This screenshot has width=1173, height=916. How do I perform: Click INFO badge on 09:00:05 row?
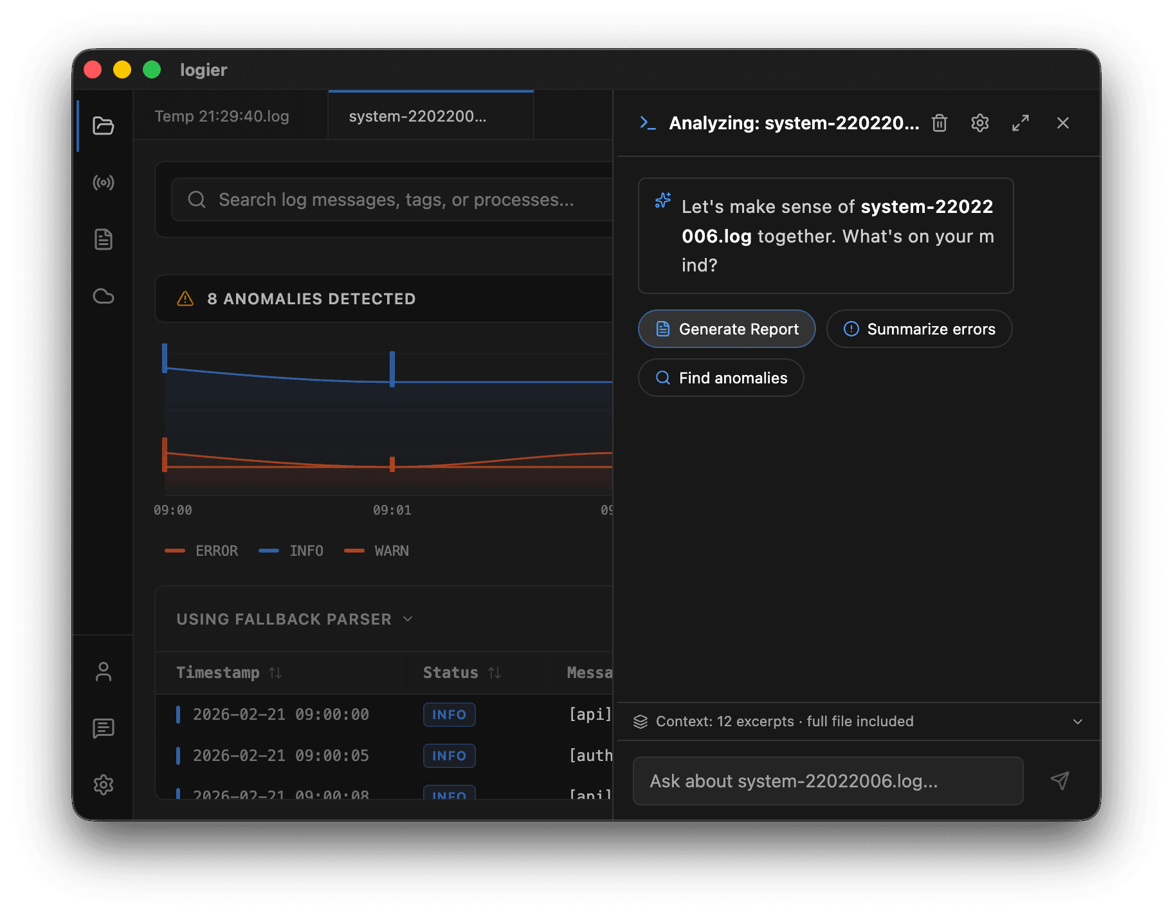[449, 756]
